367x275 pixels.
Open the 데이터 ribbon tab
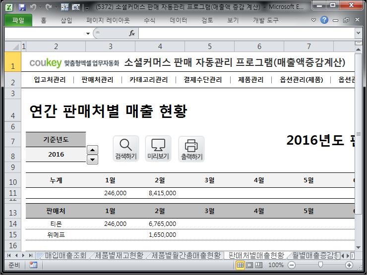pyautogui.click(x=179, y=20)
